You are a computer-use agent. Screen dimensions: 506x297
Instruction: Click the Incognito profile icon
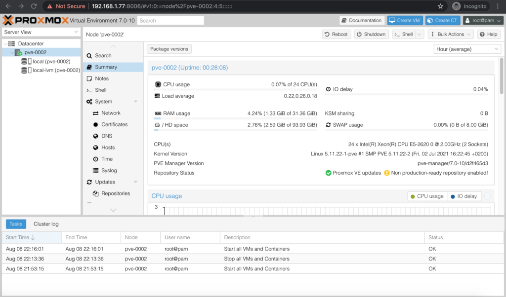click(456, 6)
